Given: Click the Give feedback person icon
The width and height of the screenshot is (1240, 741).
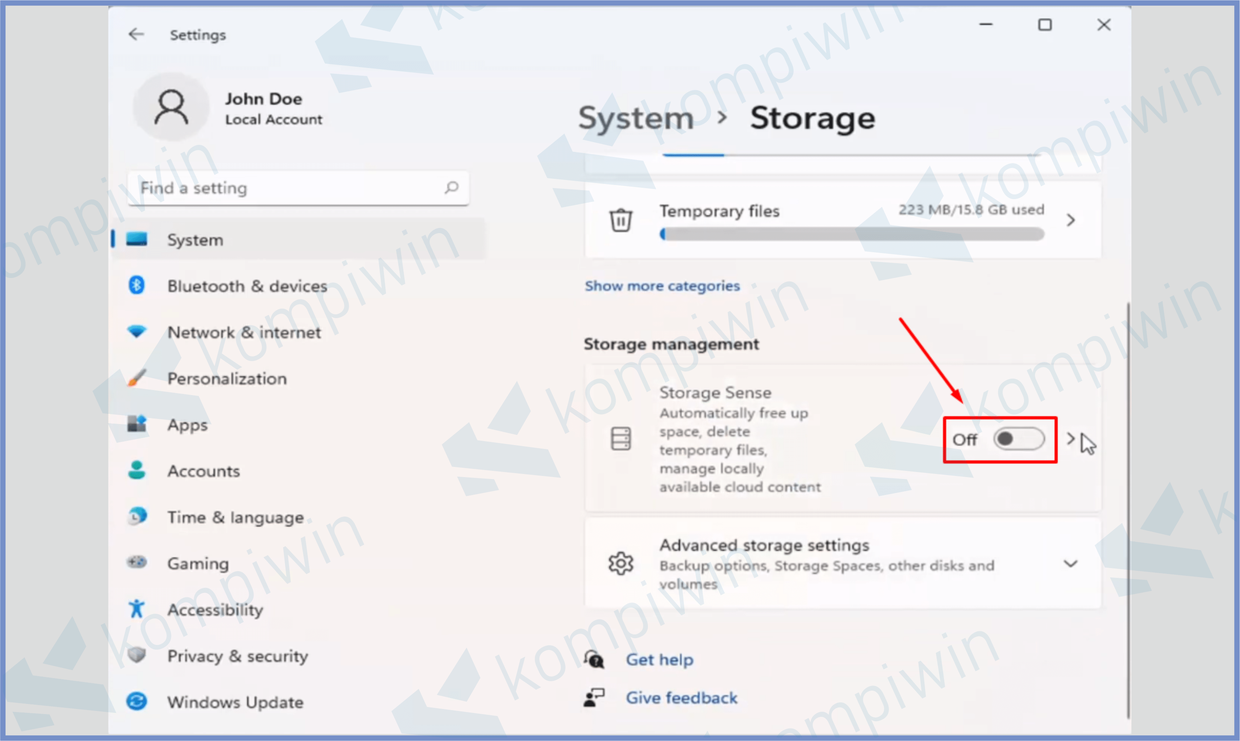Looking at the screenshot, I should (x=594, y=698).
